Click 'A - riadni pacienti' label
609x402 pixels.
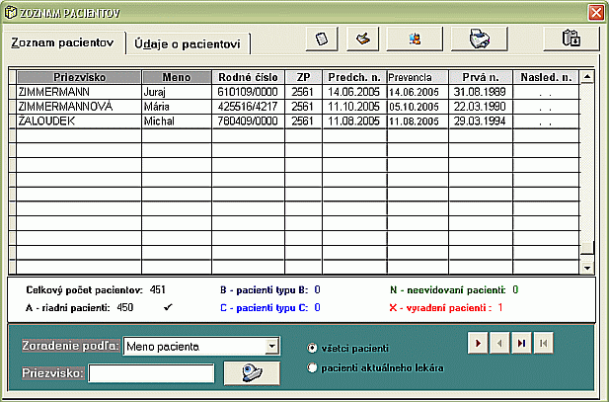[x=67, y=308]
